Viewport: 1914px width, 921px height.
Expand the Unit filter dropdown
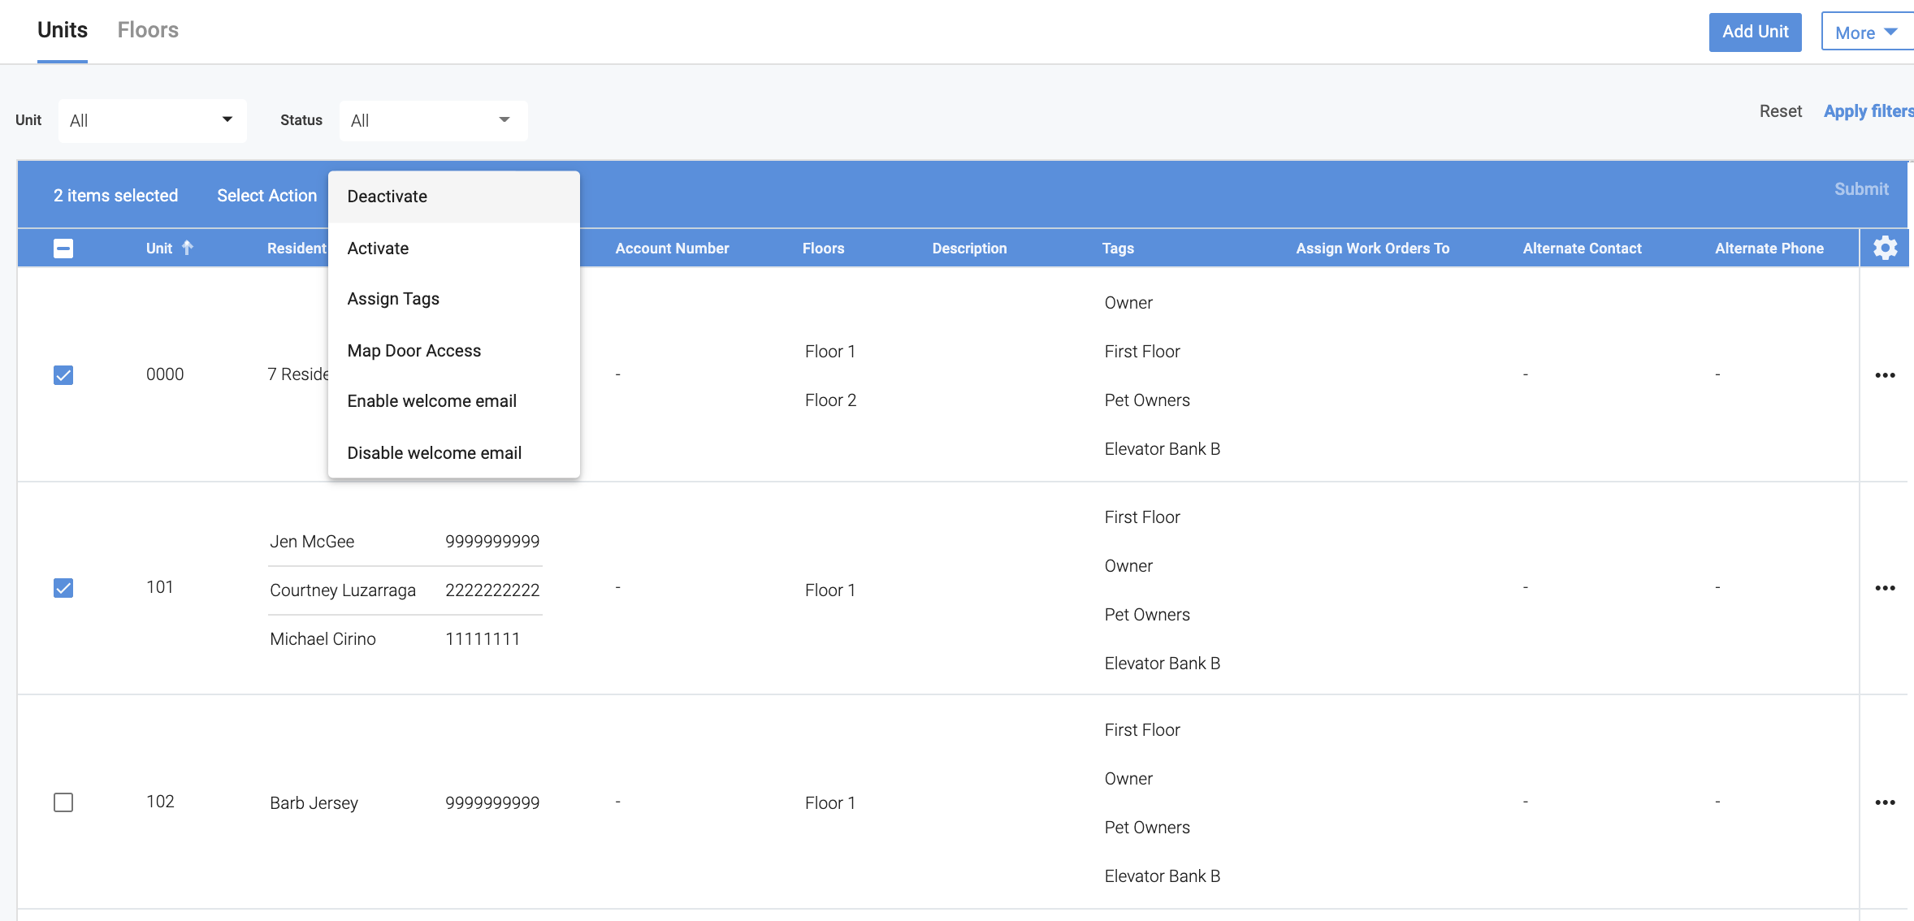152,120
